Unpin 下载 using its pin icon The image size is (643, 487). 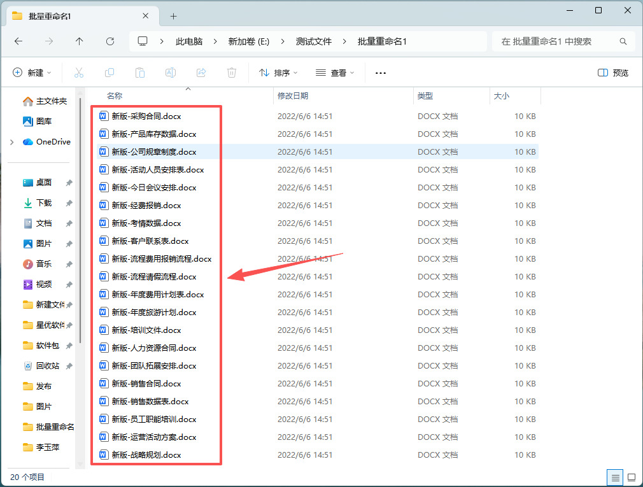point(69,203)
